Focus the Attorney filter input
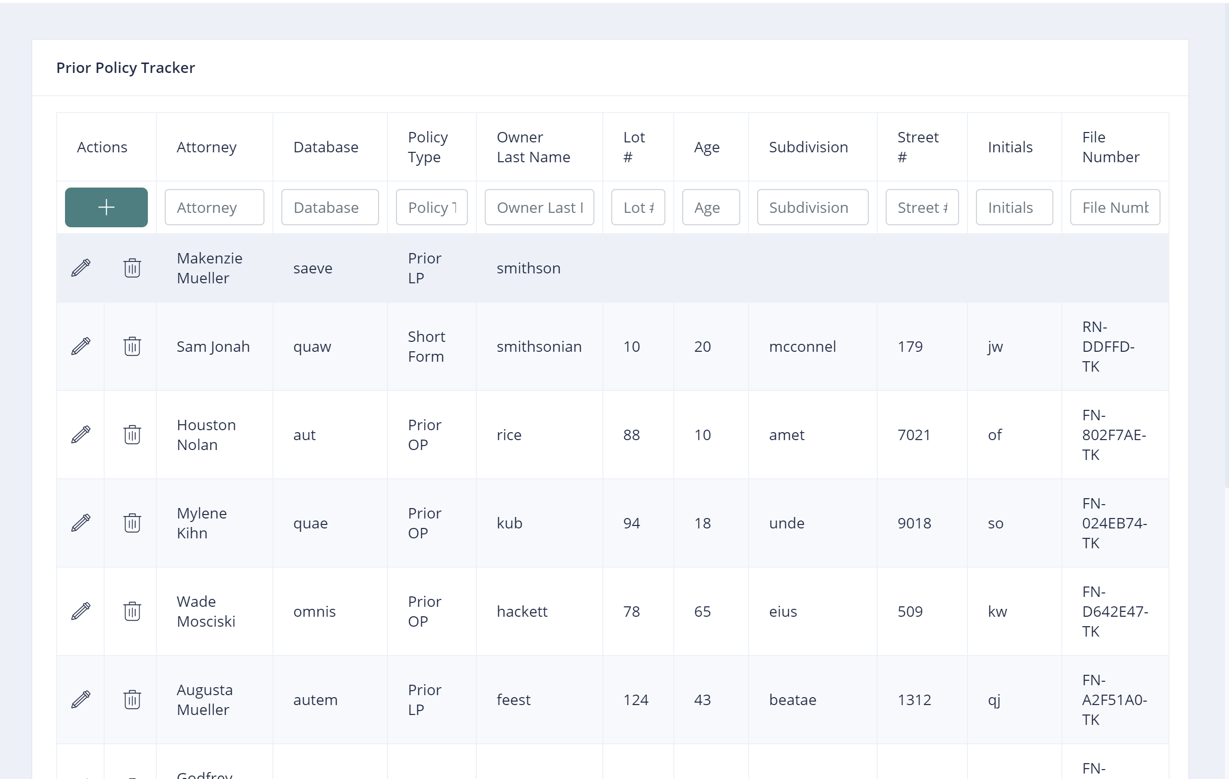 [x=214, y=207]
